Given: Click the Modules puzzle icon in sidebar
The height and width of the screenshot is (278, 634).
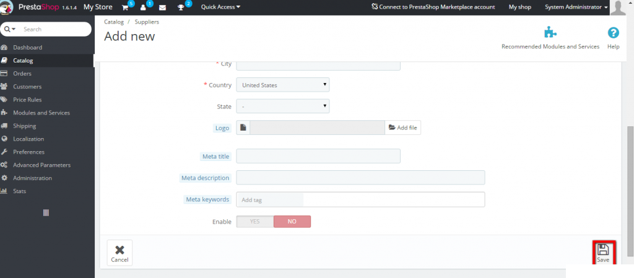Looking at the screenshot, I should coord(4,113).
